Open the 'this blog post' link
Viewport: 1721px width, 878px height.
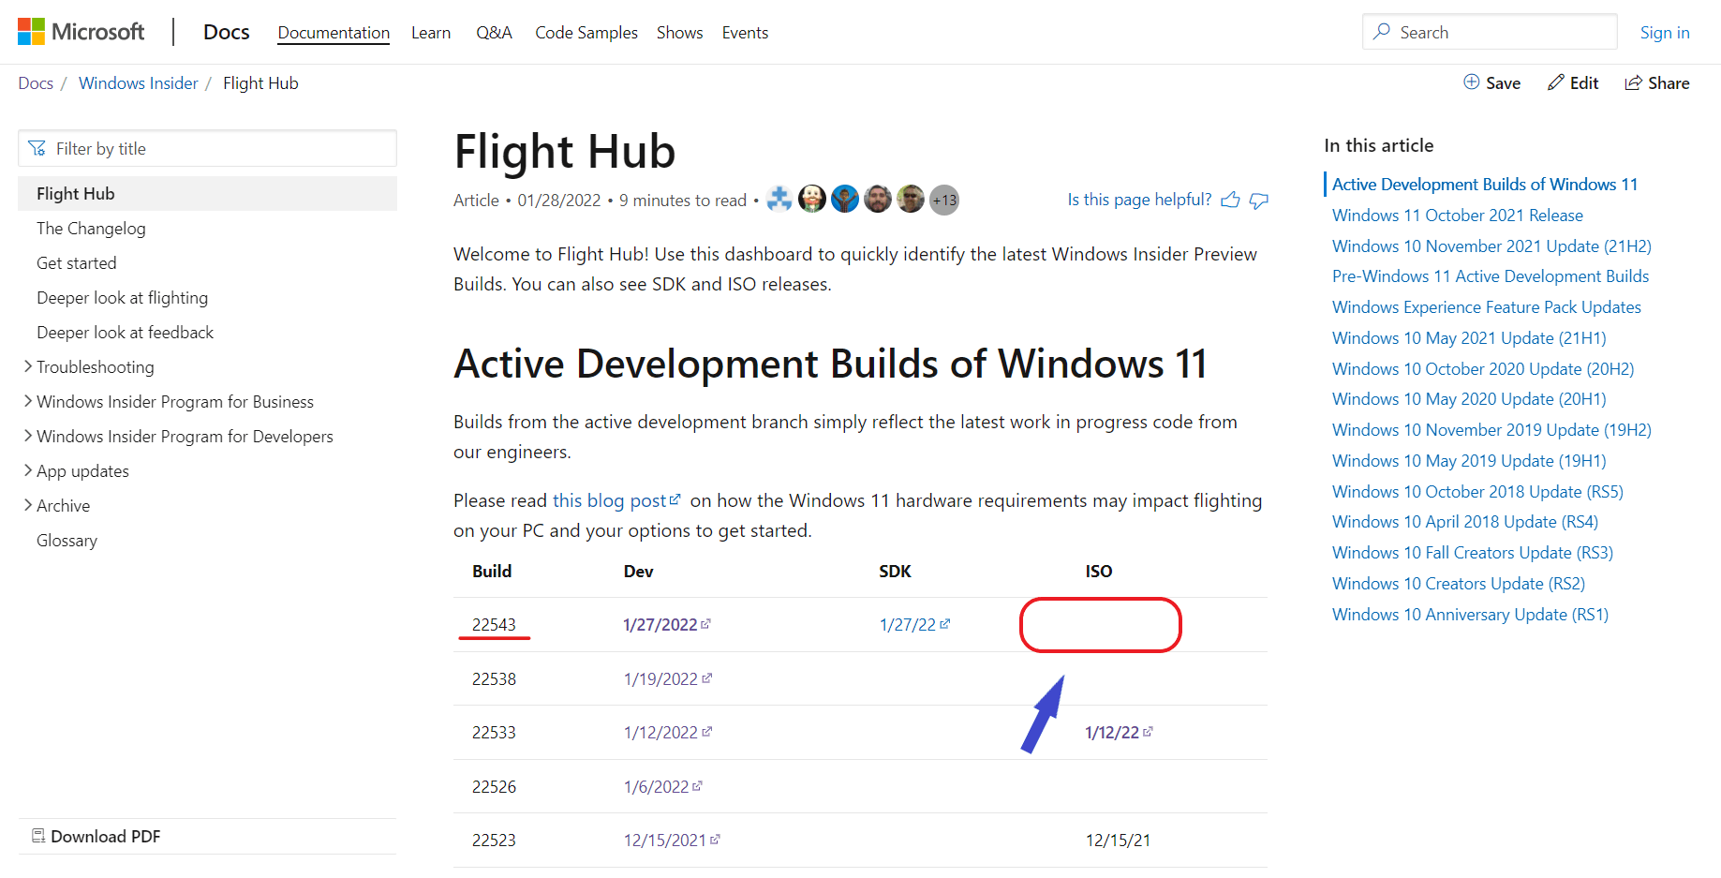coord(609,500)
